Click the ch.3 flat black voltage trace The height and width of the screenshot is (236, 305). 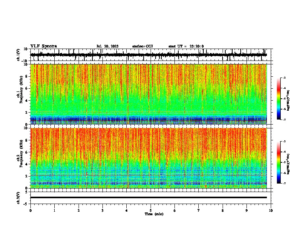click(x=148, y=197)
